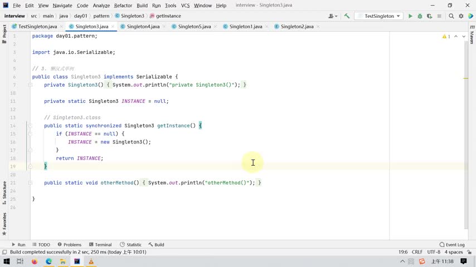Click the editor vertical scrollbar
This screenshot has width=476, height=267.
click(x=466, y=135)
